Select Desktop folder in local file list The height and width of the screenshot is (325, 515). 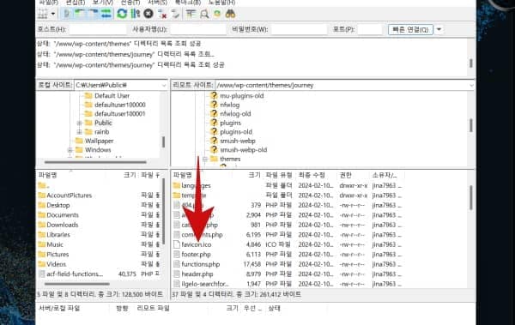click(x=58, y=205)
